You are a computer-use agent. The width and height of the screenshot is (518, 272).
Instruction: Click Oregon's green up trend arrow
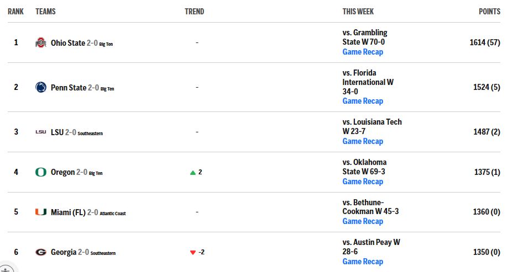(x=193, y=173)
